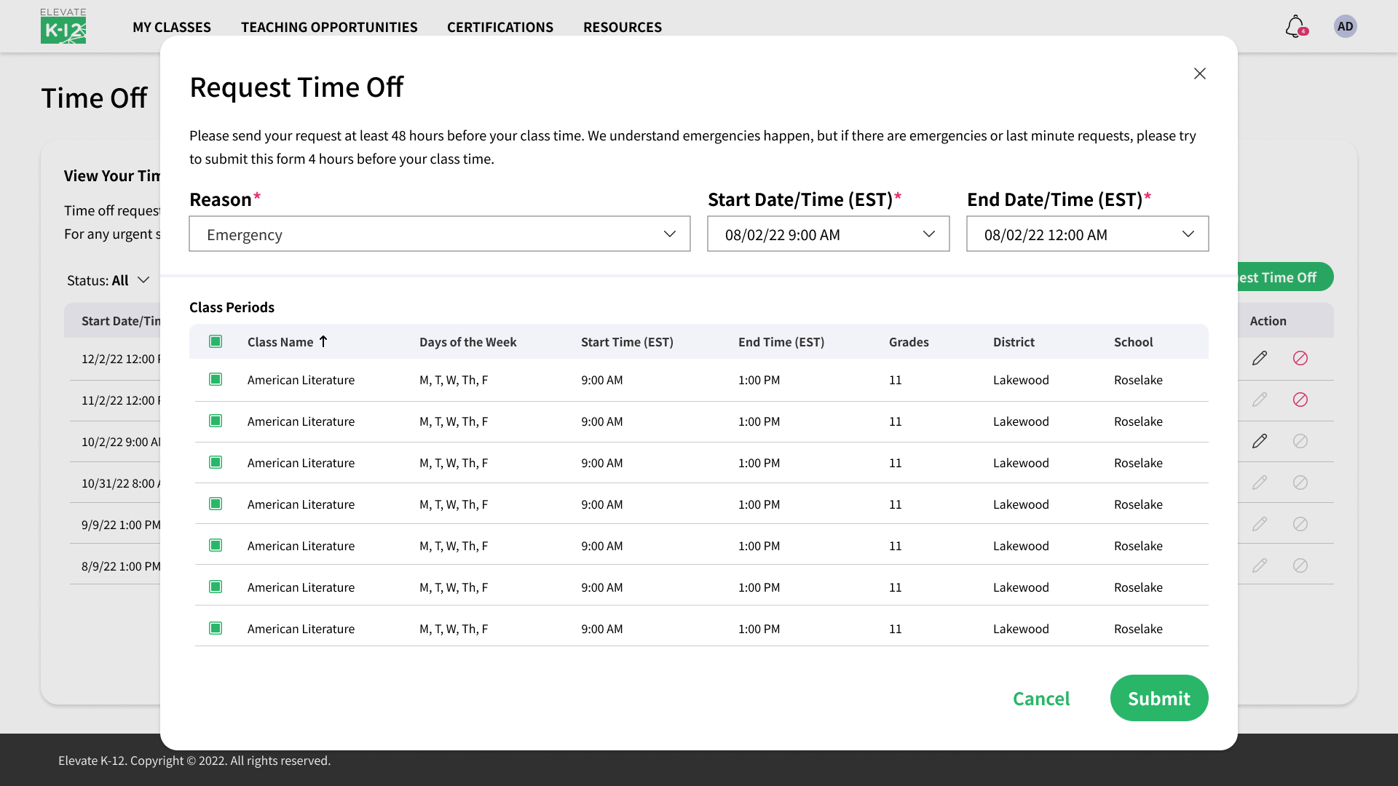Cancel the 11/2/22 time off request
Image resolution: width=1398 pixels, height=786 pixels.
tap(1300, 400)
